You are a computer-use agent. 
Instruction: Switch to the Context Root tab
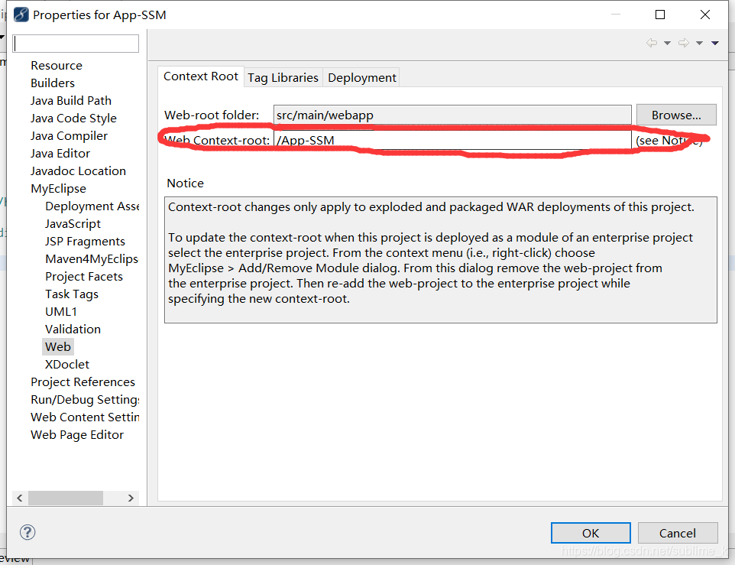[201, 76]
